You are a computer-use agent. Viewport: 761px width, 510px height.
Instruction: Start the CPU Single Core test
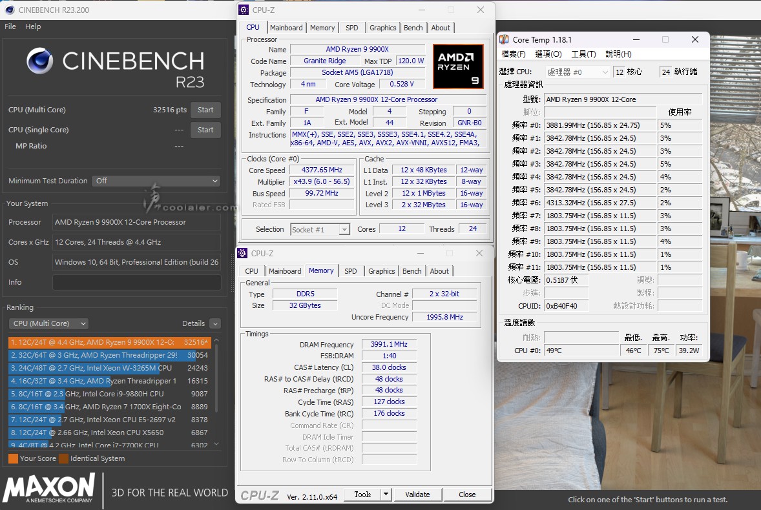[x=205, y=130]
